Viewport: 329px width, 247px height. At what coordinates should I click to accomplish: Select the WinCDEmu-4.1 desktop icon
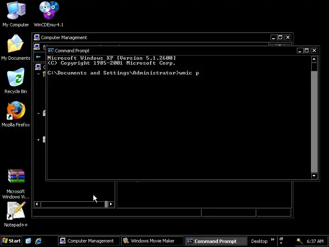click(x=49, y=10)
